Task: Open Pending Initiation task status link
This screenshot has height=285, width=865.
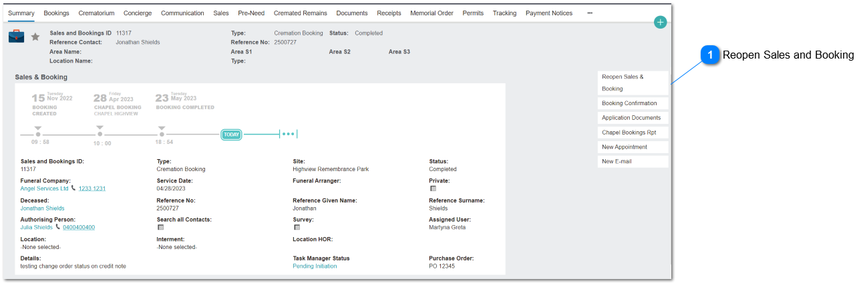Action: click(315, 266)
